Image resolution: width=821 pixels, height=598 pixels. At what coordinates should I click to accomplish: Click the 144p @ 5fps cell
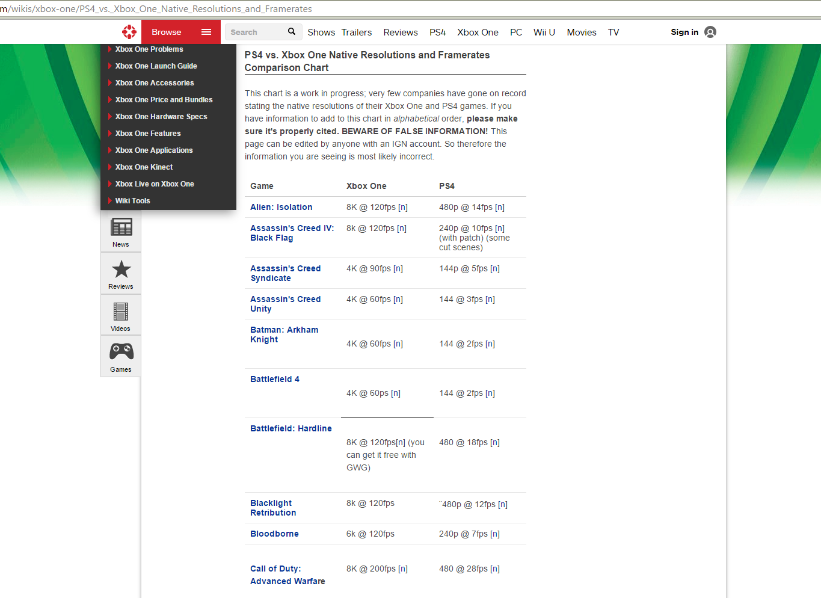coord(469,268)
